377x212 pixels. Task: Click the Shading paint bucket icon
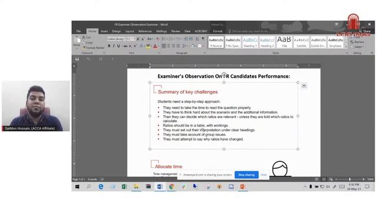pos(193,46)
